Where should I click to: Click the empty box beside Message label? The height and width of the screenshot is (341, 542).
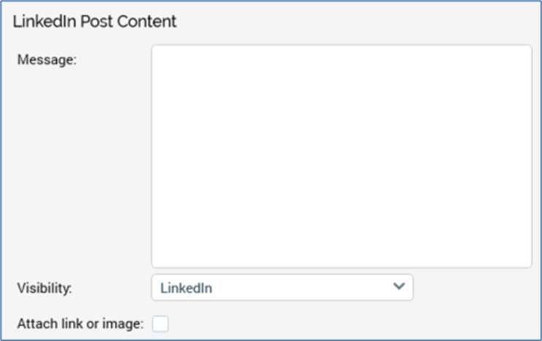(x=341, y=156)
